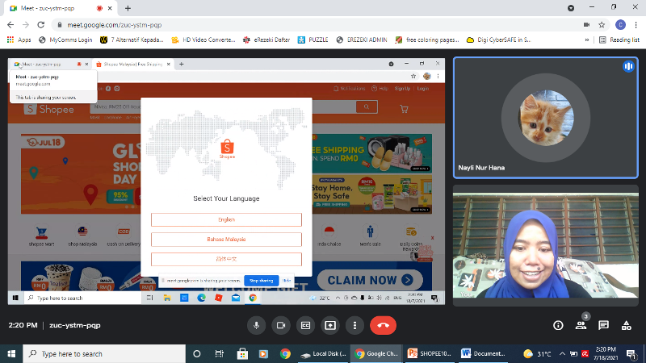646x363 pixels.
Task: Click Chrome tab search dropdown arrow
Action: (x=571, y=8)
